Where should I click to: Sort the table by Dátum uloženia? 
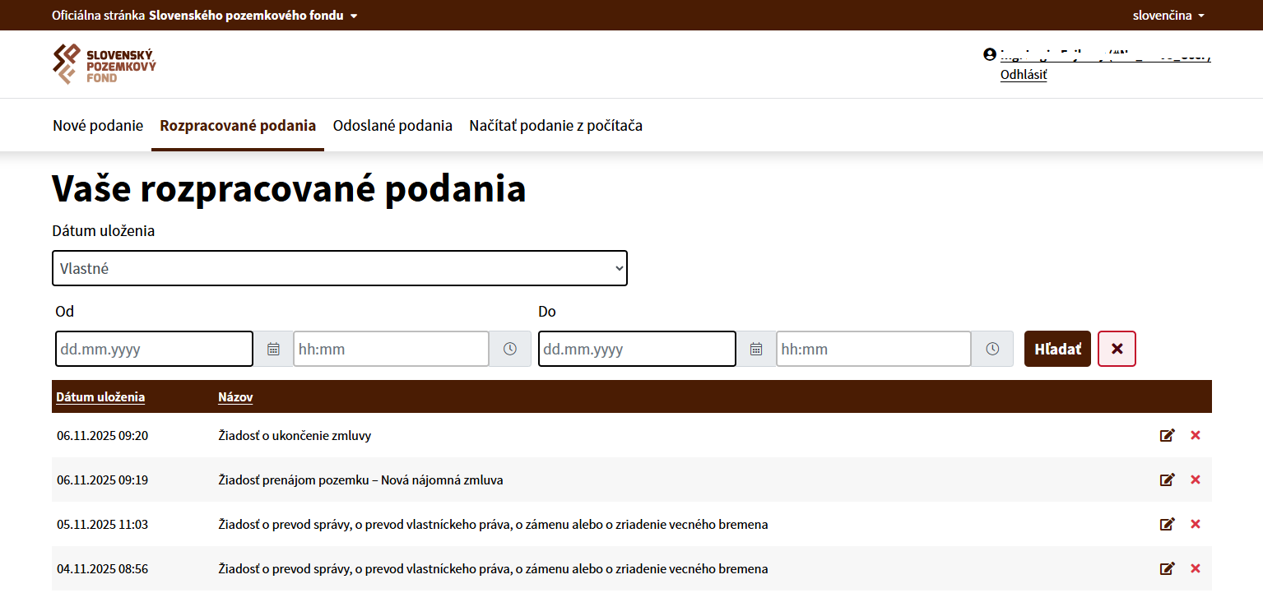pyautogui.click(x=100, y=396)
